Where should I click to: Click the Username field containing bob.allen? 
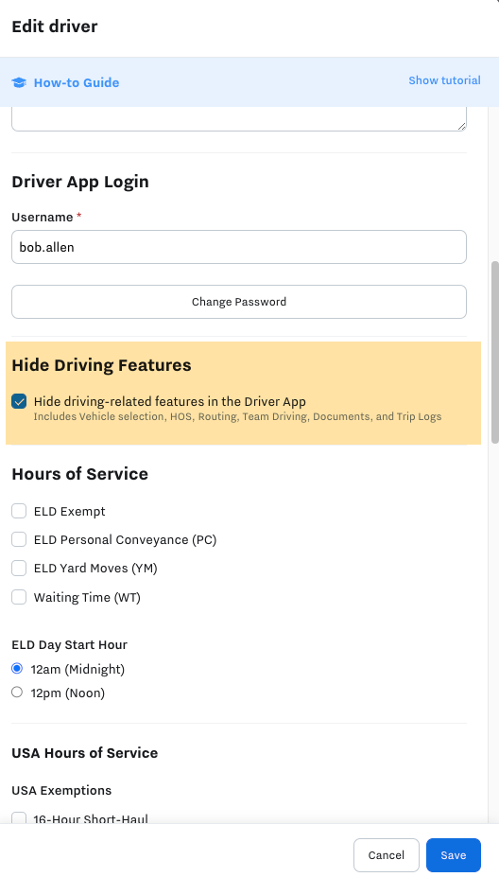tap(239, 247)
